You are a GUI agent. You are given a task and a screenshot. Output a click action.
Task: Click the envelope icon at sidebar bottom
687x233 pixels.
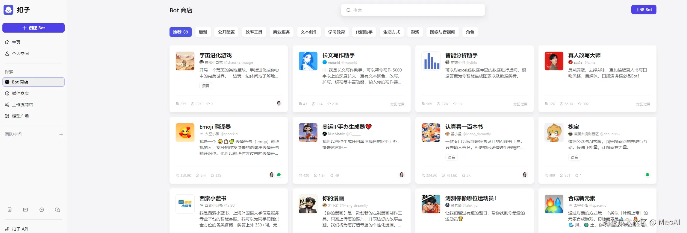[25, 210]
